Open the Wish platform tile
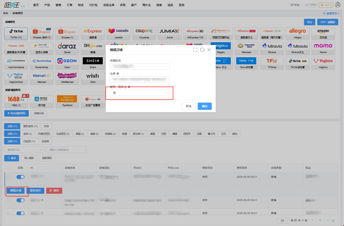The width and height of the screenshot is (344, 226). coord(93,78)
